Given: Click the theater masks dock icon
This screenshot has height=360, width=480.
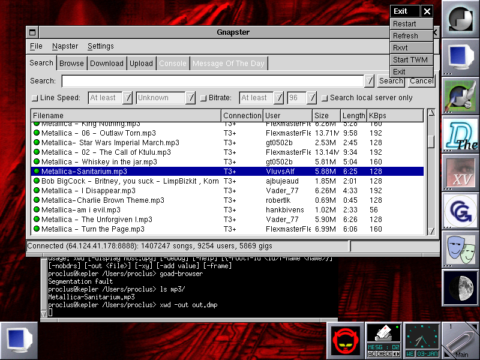Looking at the screenshot, I should pyautogui.click(x=460, y=250).
